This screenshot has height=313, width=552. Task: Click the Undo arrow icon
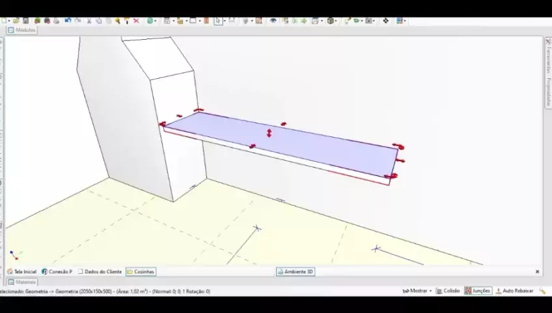pos(67,21)
